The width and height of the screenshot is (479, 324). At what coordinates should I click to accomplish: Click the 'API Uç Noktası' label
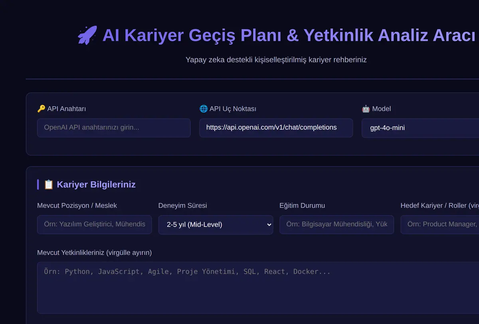(x=233, y=109)
